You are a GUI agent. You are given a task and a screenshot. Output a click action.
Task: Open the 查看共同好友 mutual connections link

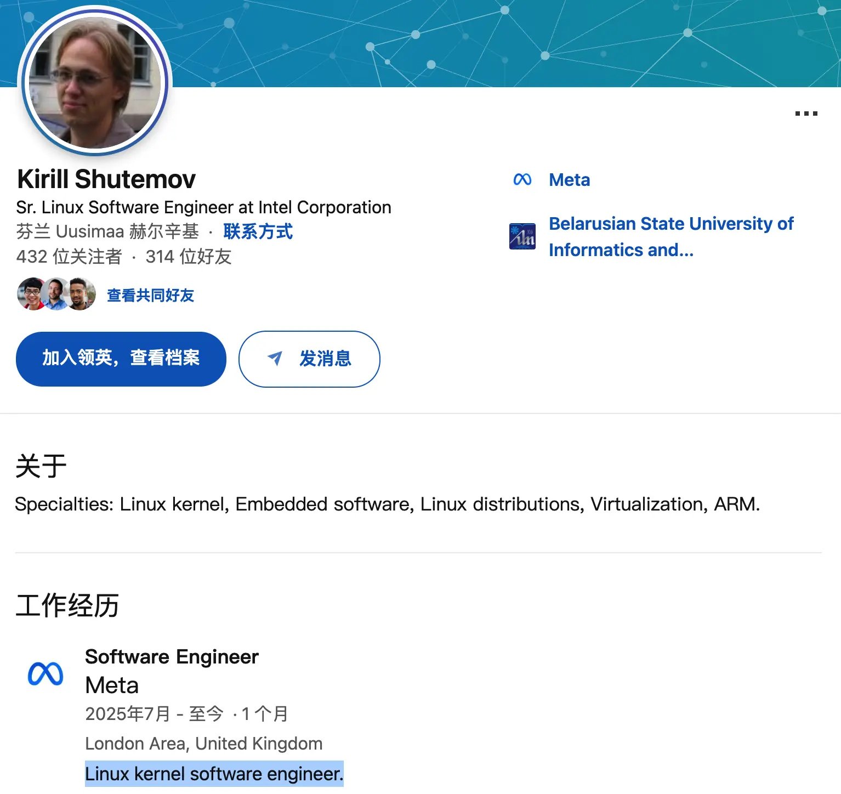150,296
